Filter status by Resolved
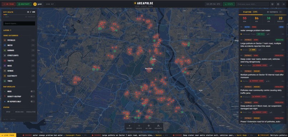The image size is (288, 137). click(x=19, y=112)
